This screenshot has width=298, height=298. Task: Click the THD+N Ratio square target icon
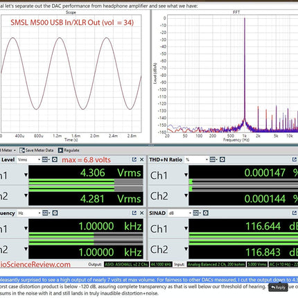coord(222,159)
